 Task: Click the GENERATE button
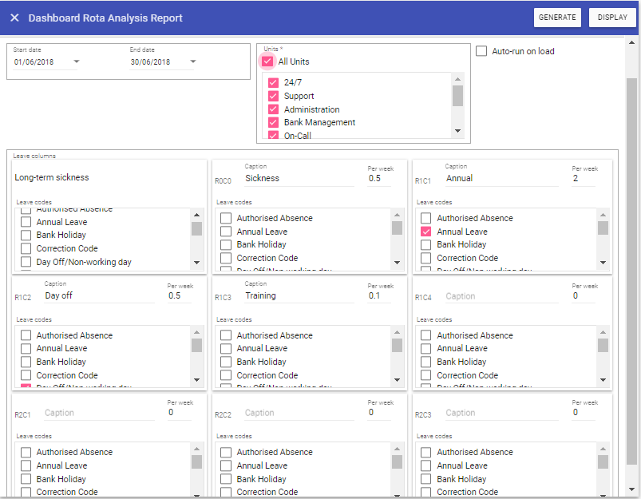(557, 18)
